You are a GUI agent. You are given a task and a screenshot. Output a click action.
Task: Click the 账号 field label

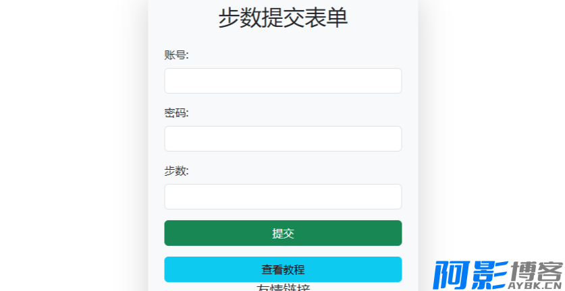[x=177, y=55]
